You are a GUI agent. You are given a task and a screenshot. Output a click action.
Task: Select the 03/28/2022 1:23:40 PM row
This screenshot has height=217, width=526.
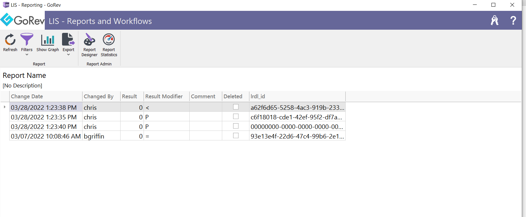44,127
